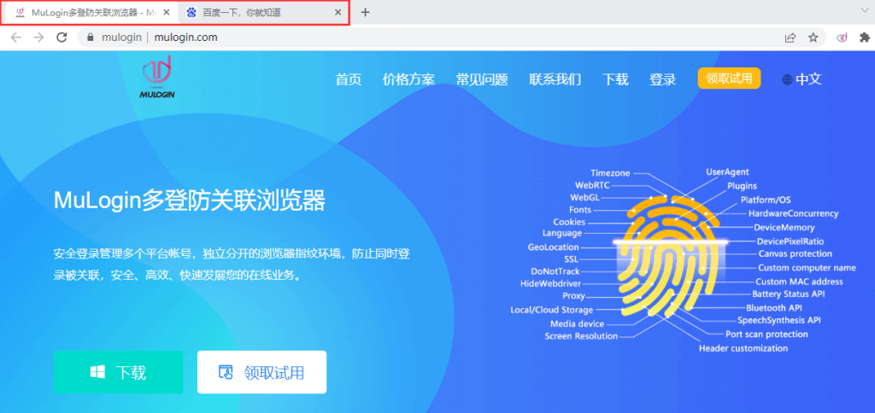Click the WebGL label
This screenshot has width=875, height=413.
584,197
